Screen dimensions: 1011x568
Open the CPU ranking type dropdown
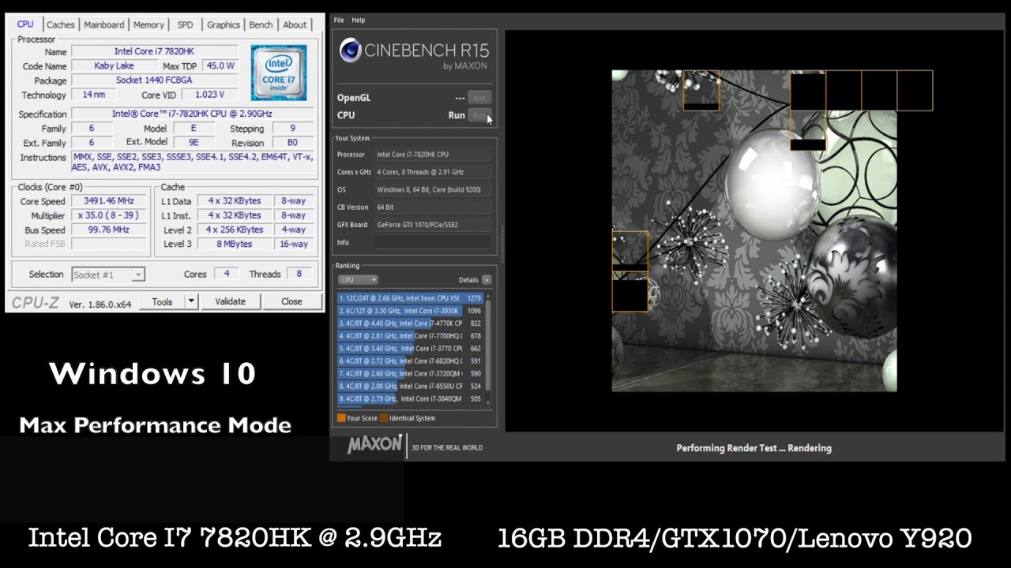[358, 280]
